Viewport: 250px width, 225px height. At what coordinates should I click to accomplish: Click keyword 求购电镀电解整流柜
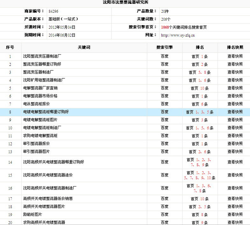click(40, 136)
